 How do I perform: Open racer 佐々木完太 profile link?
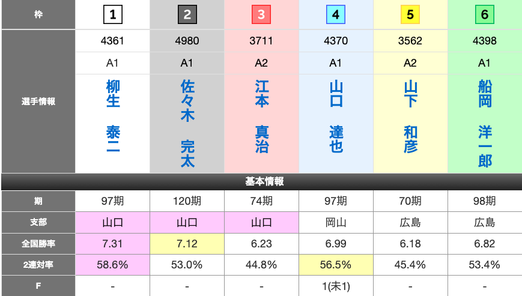coord(187,123)
